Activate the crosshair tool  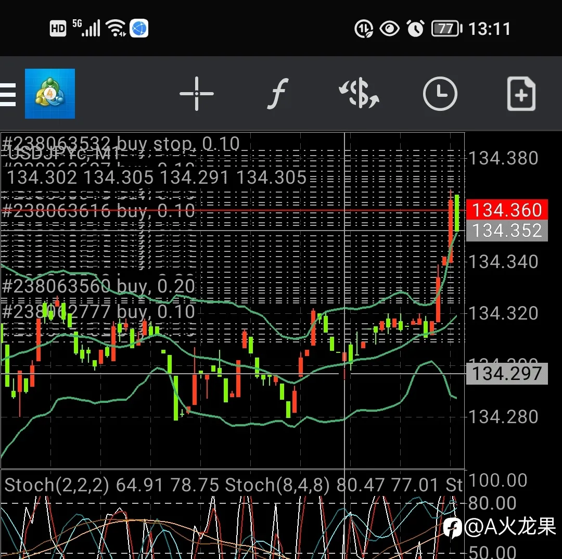click(x=196, y=94)
